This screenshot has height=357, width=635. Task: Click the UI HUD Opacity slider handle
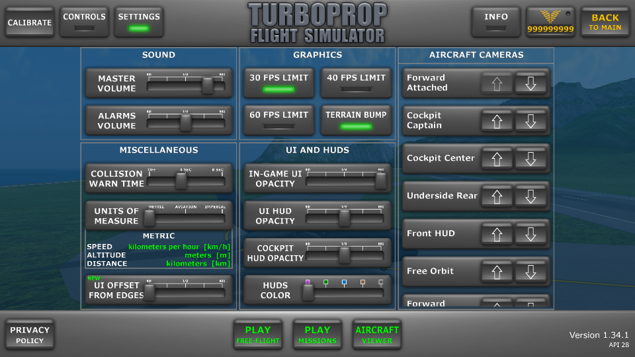pyautogui.click(x=345, y=218)
